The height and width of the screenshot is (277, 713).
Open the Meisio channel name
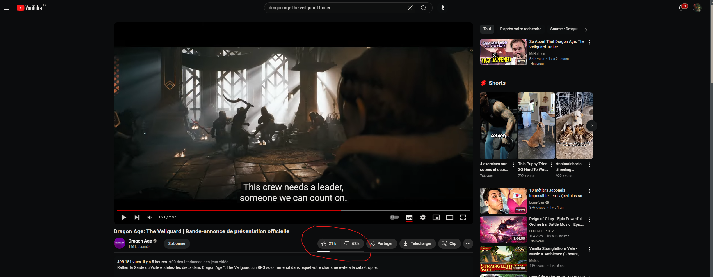pyautogui.click(x=534, y=261)
